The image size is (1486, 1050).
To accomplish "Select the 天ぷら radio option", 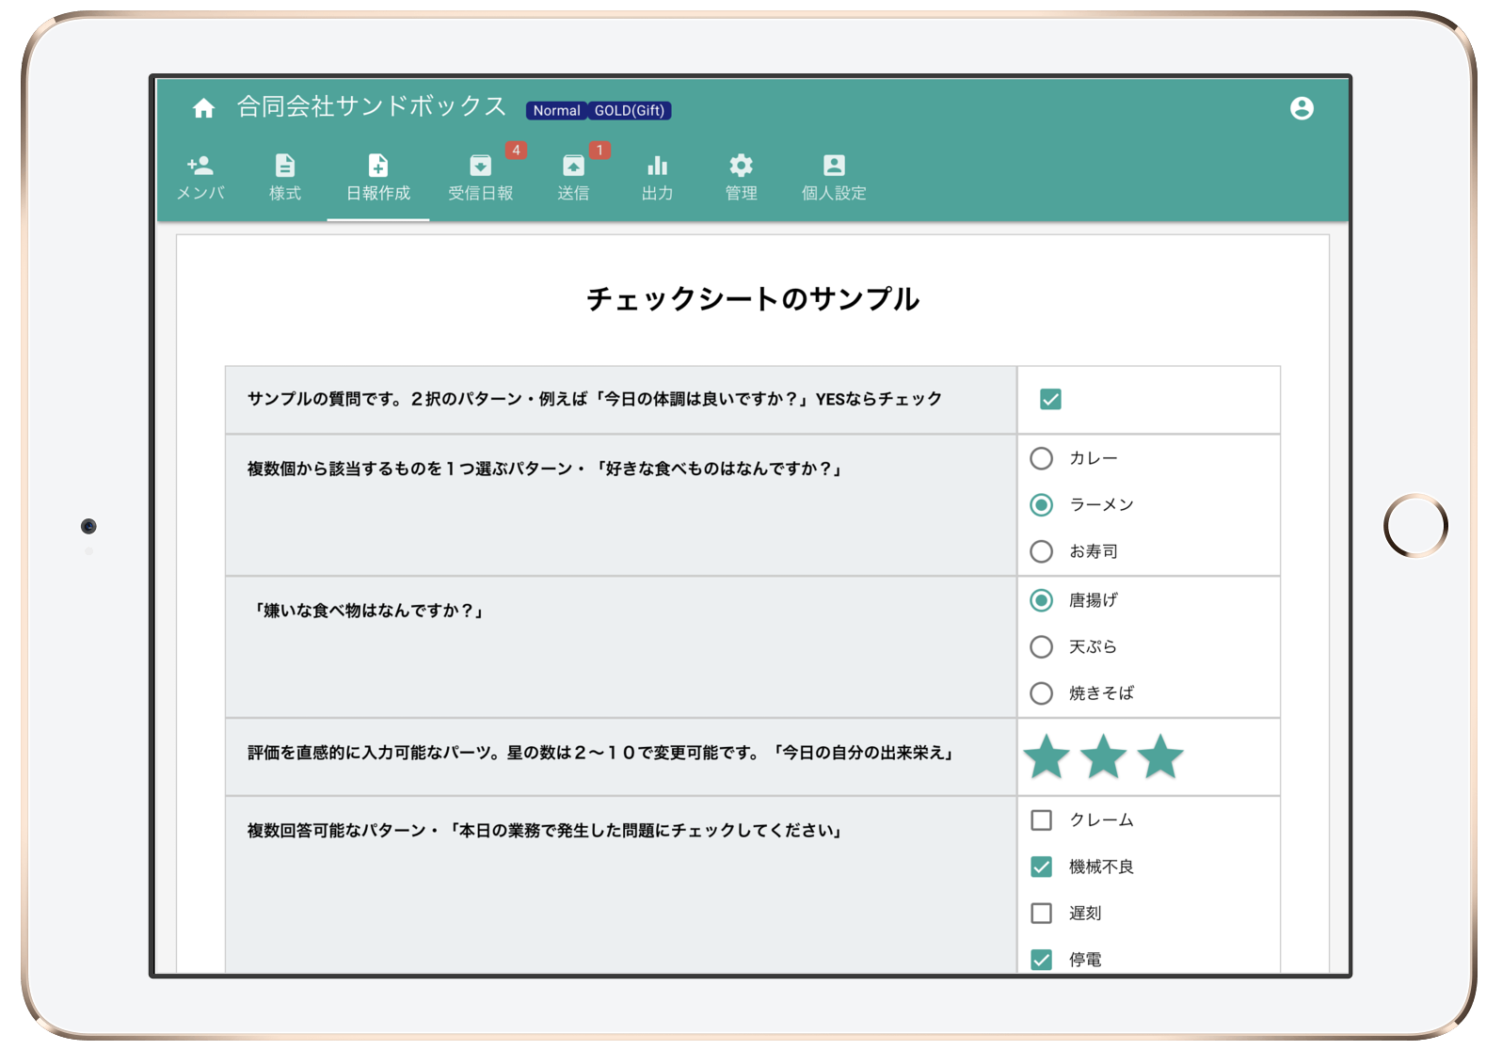I will pos(1041,646).
